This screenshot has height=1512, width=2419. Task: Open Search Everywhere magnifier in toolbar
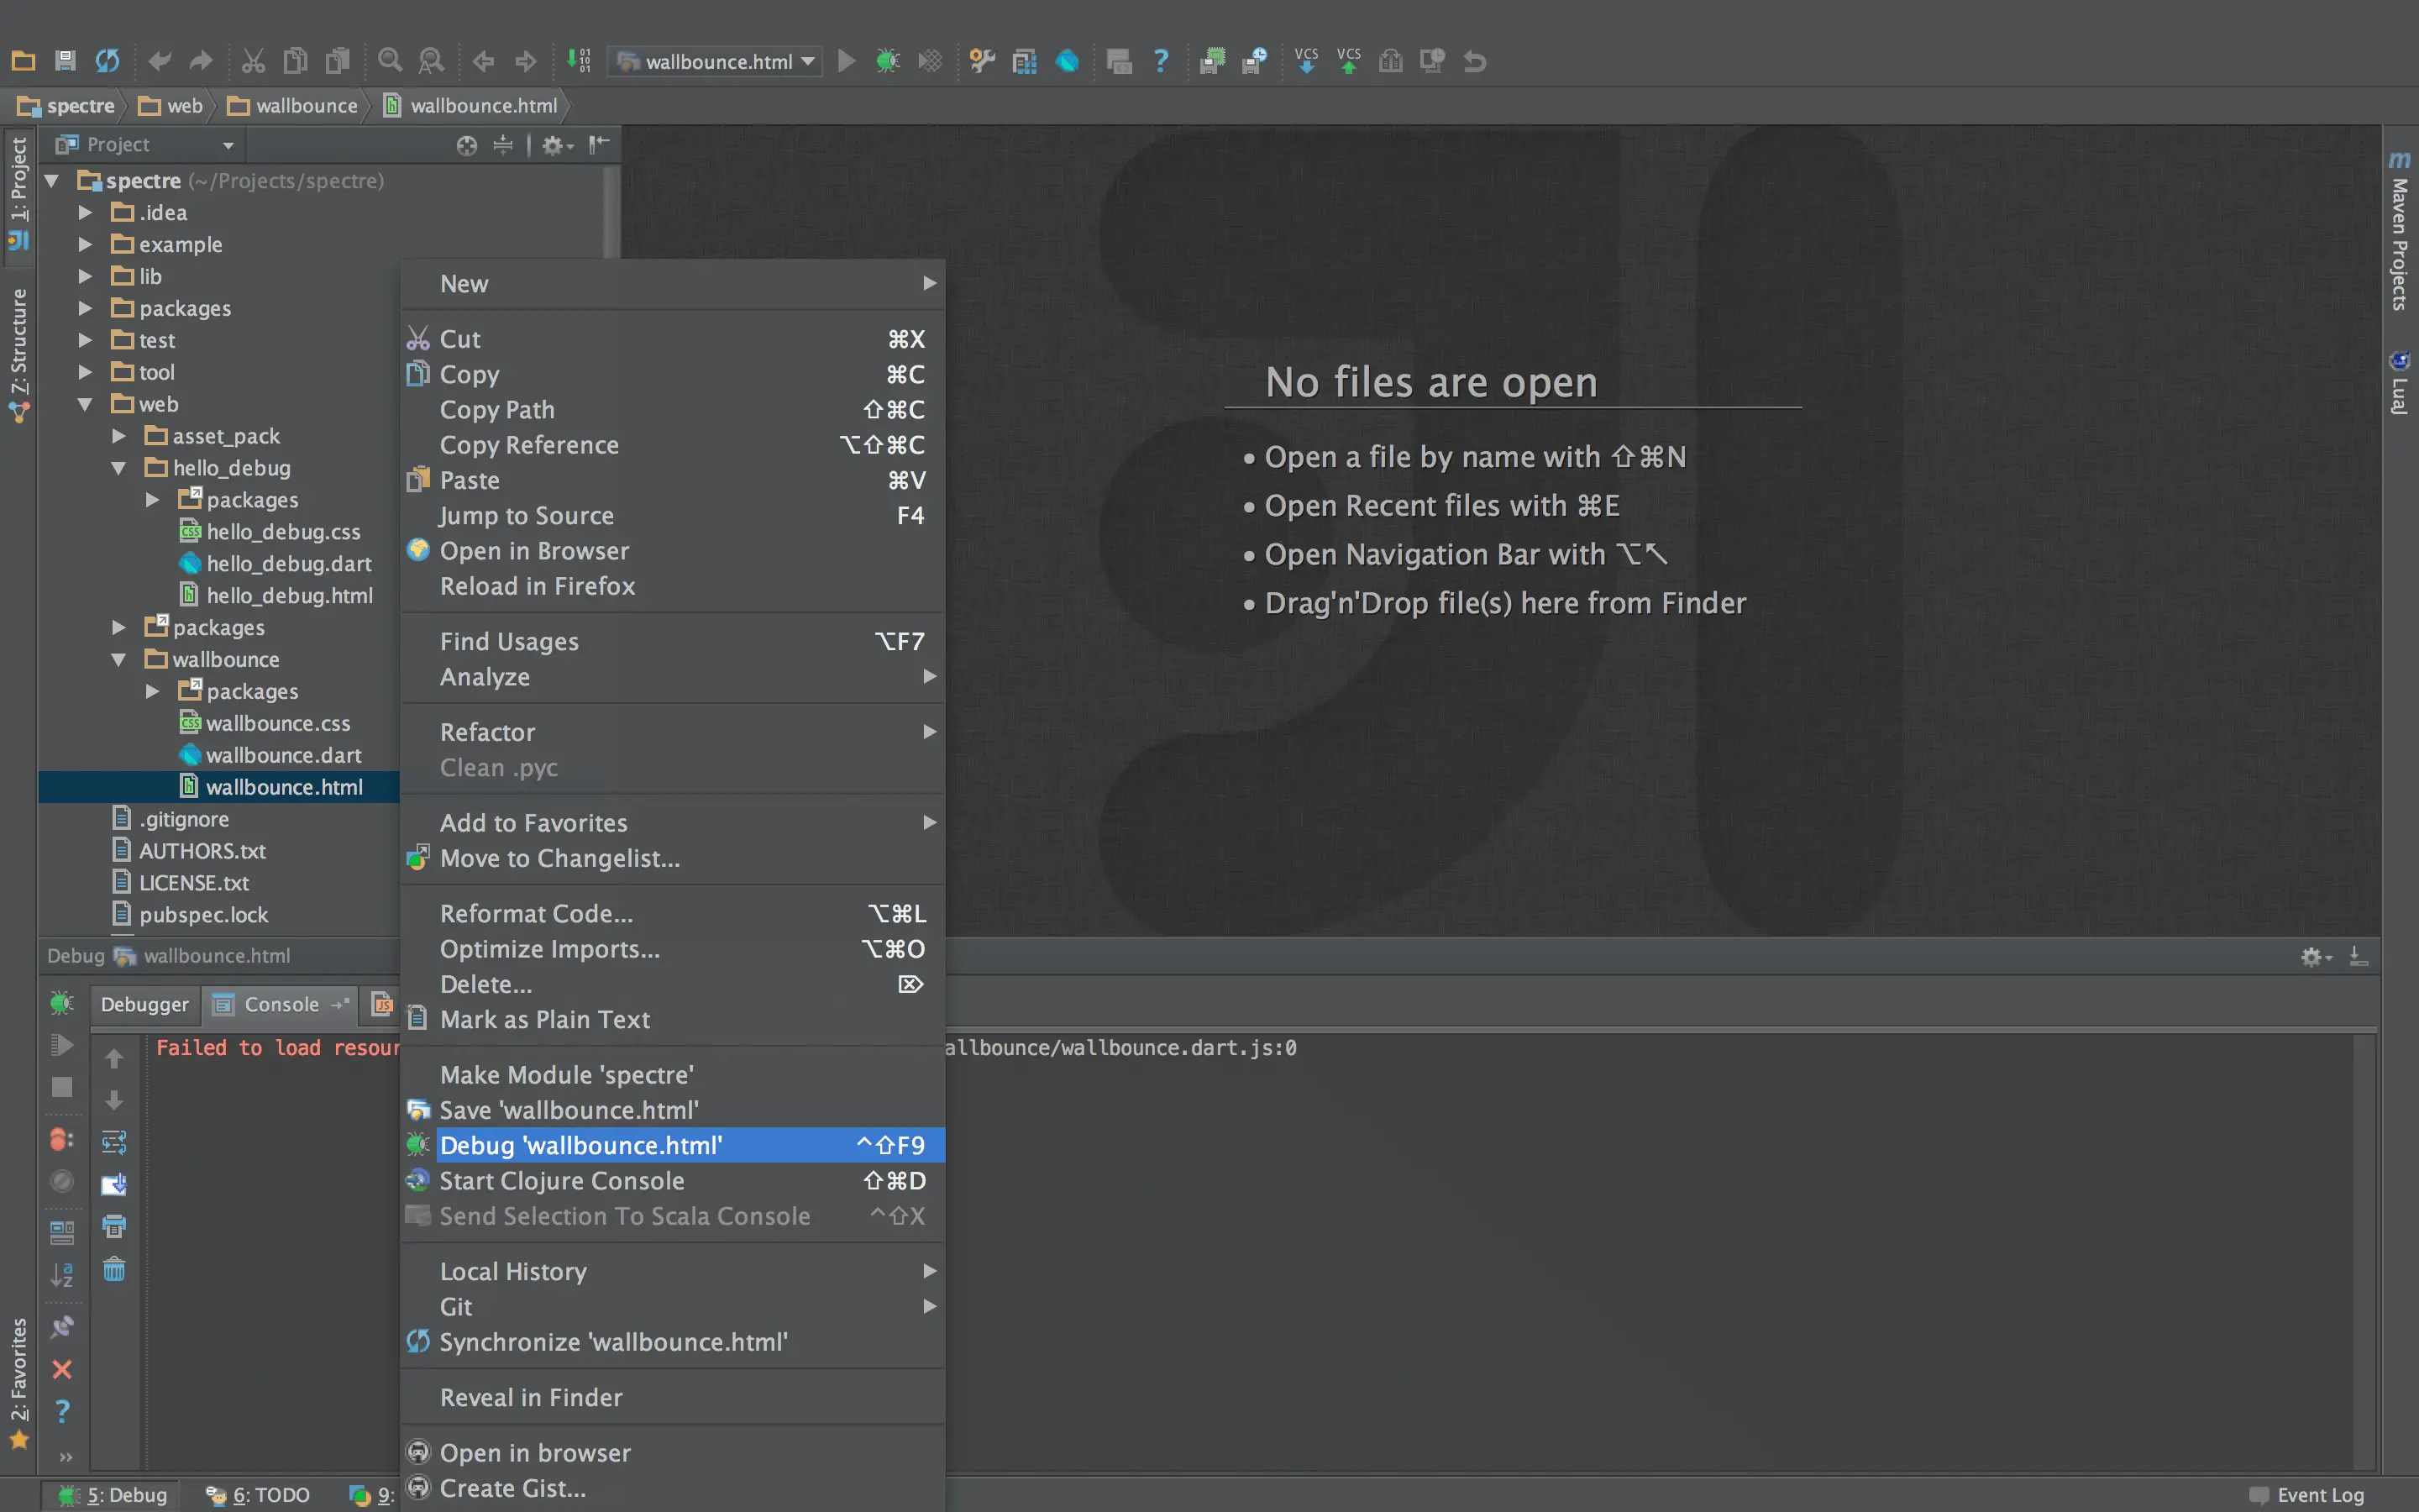(x=390, y=61)
